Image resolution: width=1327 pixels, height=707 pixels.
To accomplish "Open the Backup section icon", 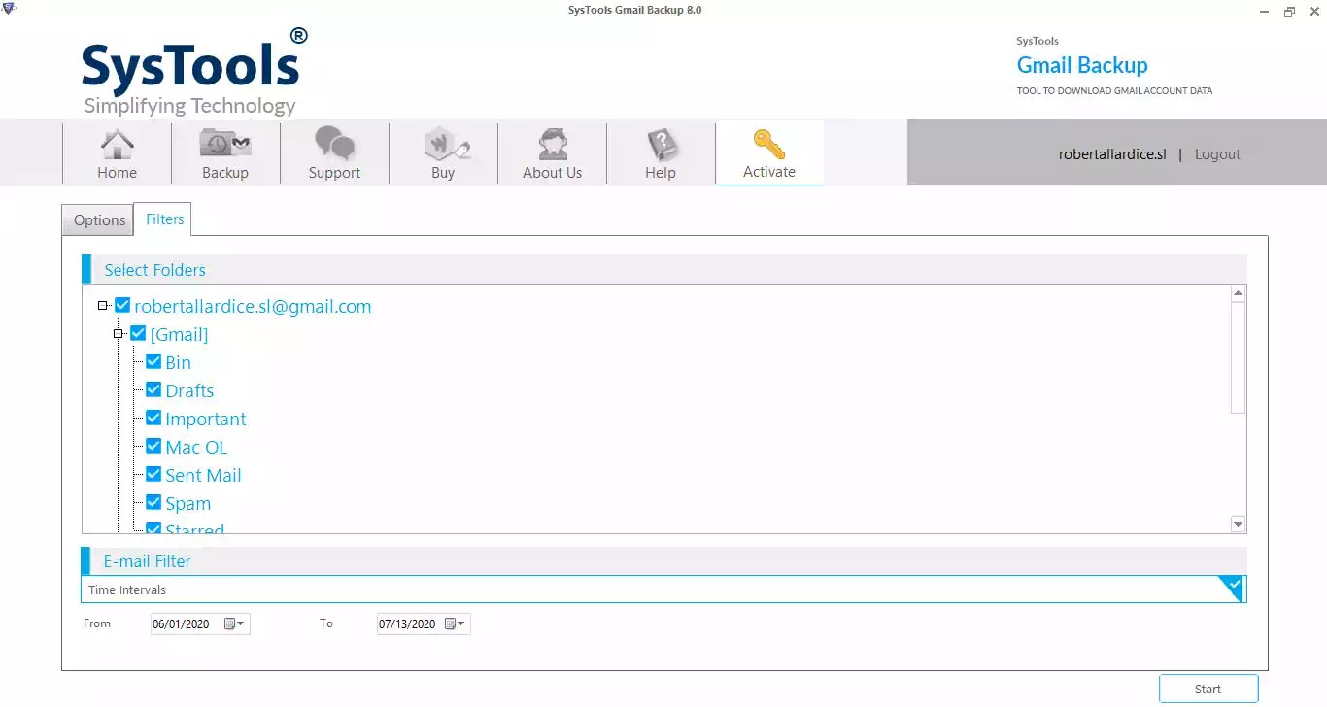I will click(225, 144).
